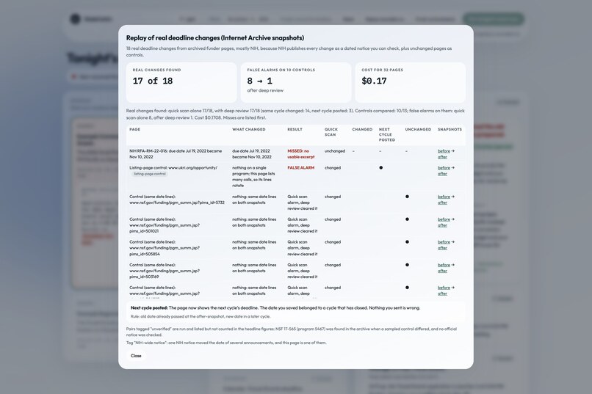Open the before snapshot for the ukri.org listing-page control
The image size is (592, 394).
444,168
